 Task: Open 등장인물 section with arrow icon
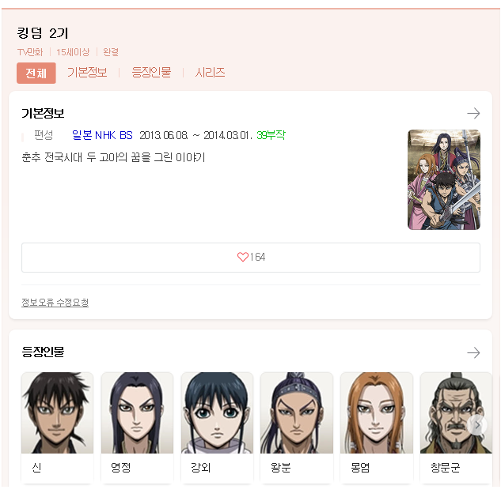(x=473, y=352)
